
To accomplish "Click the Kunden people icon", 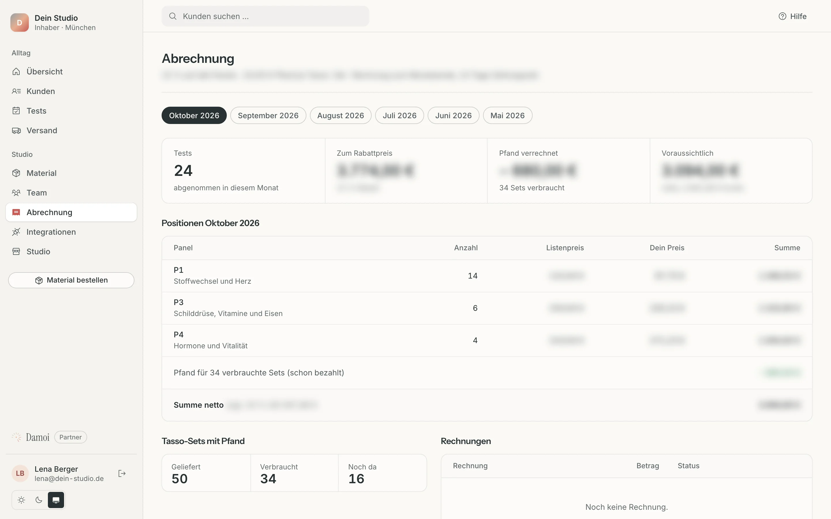I will tap(16, 91).
